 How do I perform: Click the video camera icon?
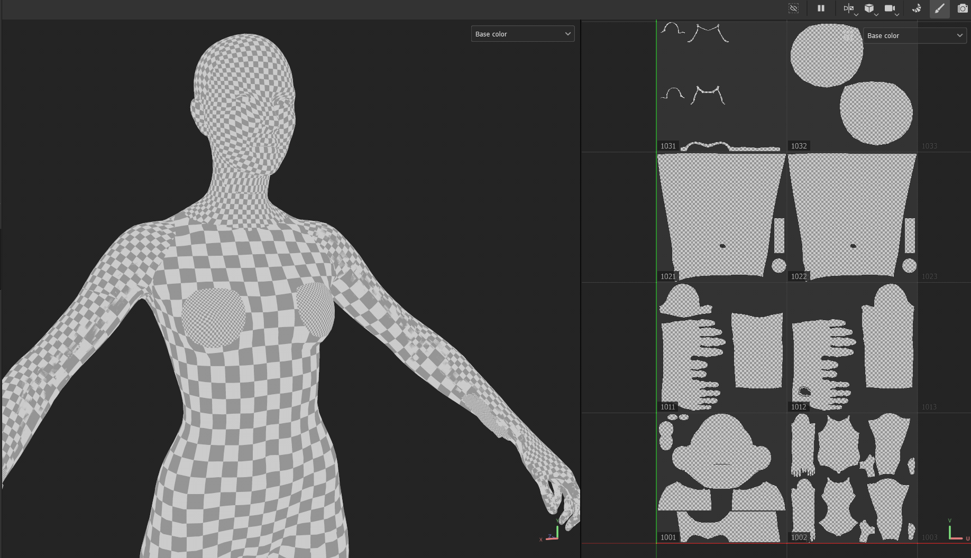pos(890,8)
